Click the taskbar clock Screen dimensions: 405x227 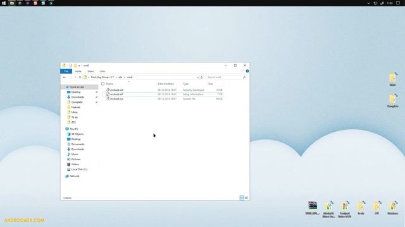coord(390,3)
